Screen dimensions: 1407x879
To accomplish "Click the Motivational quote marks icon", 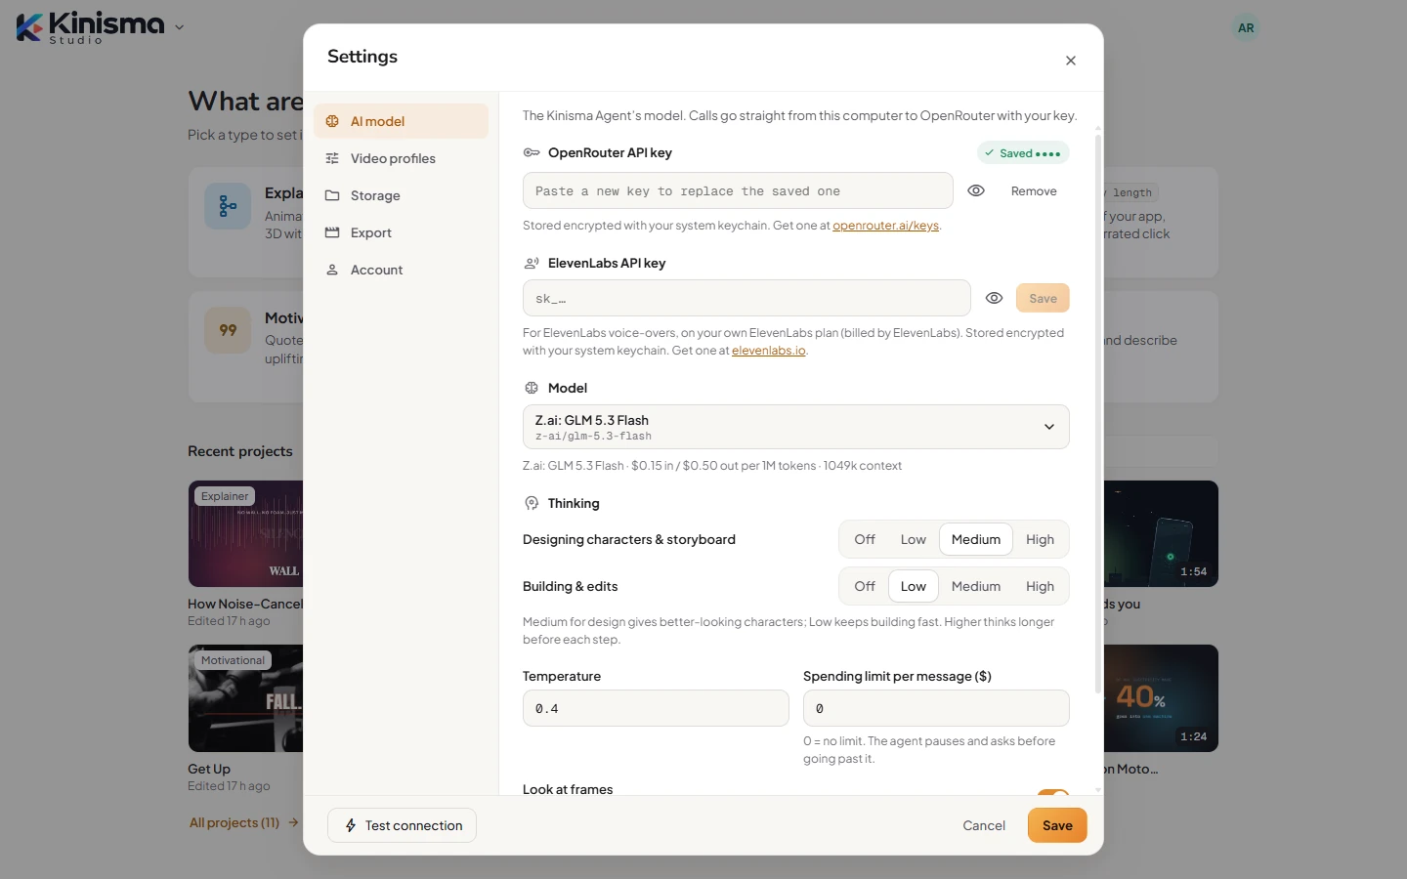I will [228, 330].
